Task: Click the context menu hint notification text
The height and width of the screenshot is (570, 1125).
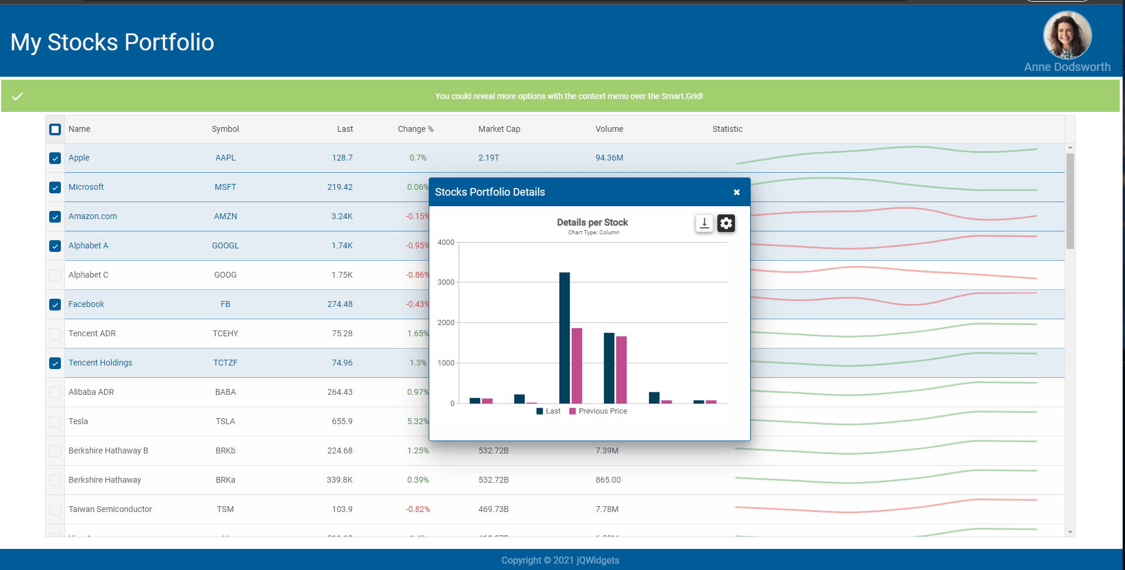Action: tap(569, 96)
